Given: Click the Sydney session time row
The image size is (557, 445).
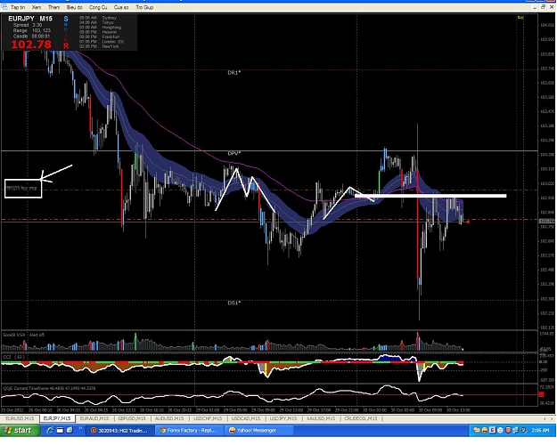Looking at the screenshot, I should click(x=98, y=18).
